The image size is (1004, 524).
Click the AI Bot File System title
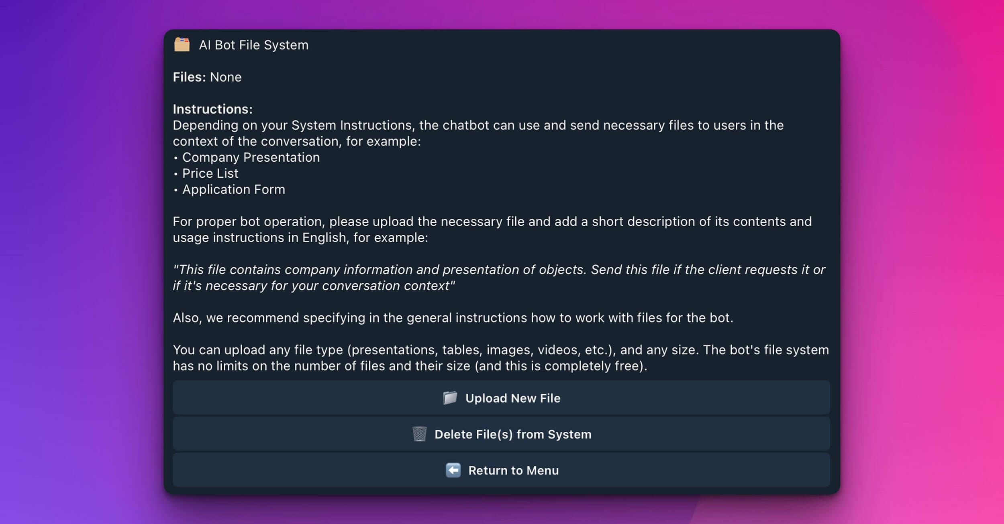pyautogui.click(x=253, y=45)
